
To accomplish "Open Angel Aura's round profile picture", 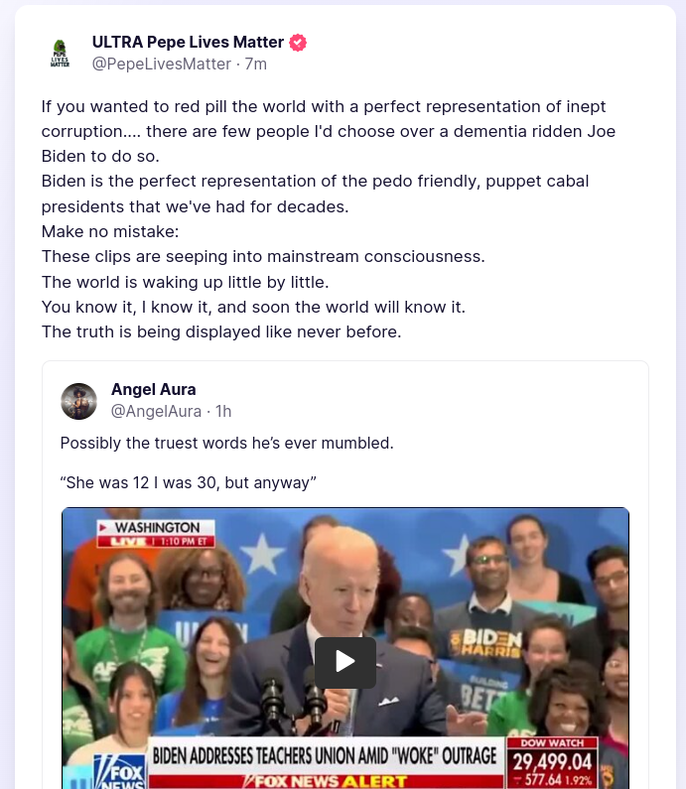I will 79,401.
